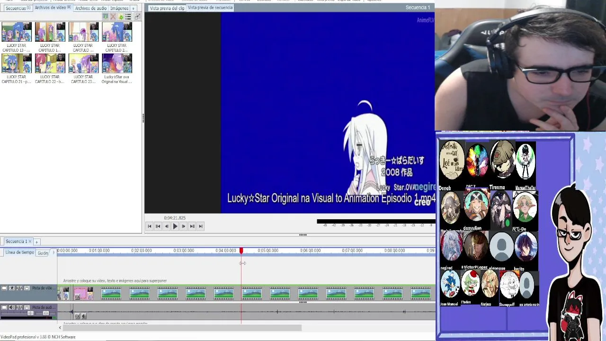
Task: Click the 0:02:00.000 ruler mark
Action: pyautogui.click(x=142, y=251)
